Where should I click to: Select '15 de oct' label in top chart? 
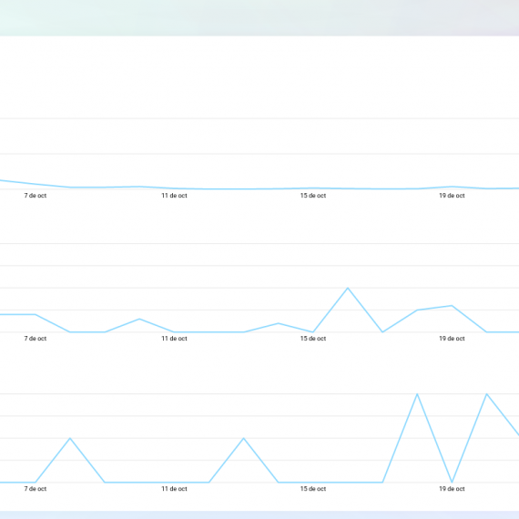coord(313,196)
